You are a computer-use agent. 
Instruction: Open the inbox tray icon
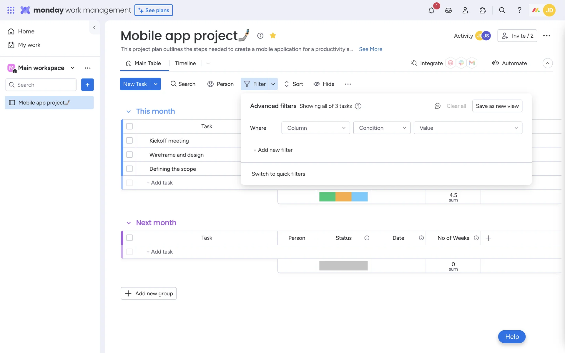(448, 10)
